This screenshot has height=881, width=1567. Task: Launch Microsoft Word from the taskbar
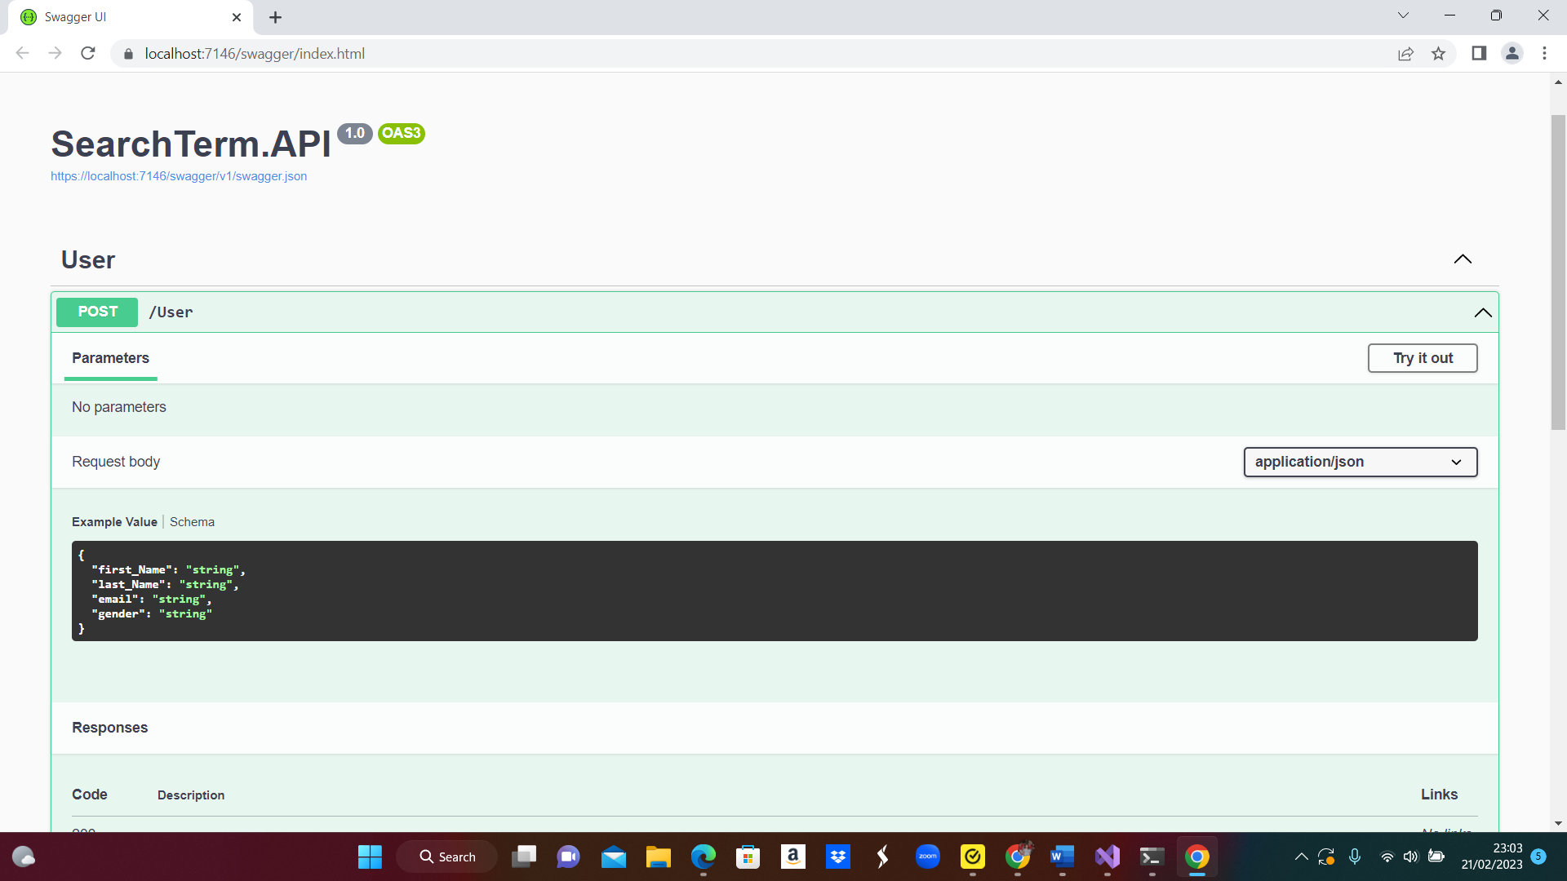[1062, 857]
